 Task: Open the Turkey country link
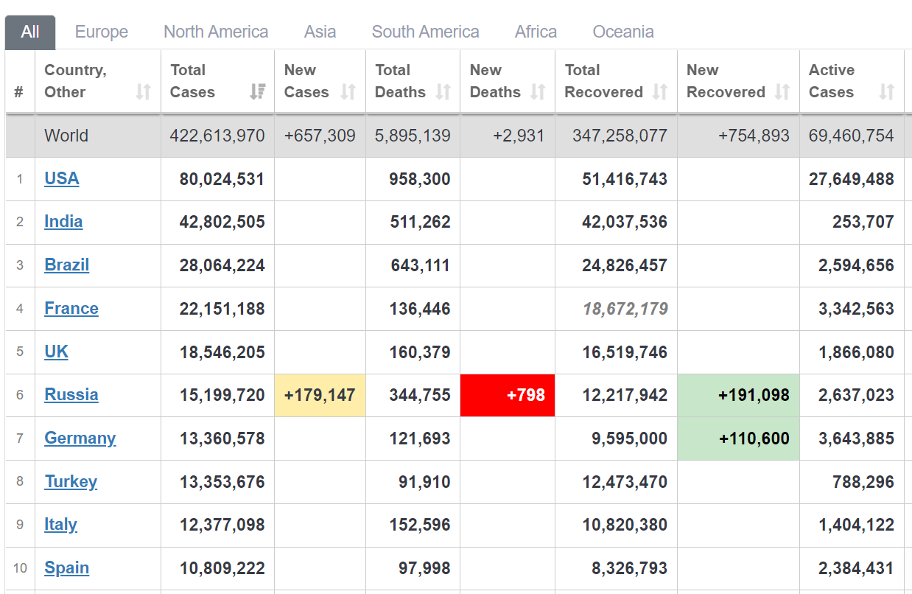click(71, 482)
